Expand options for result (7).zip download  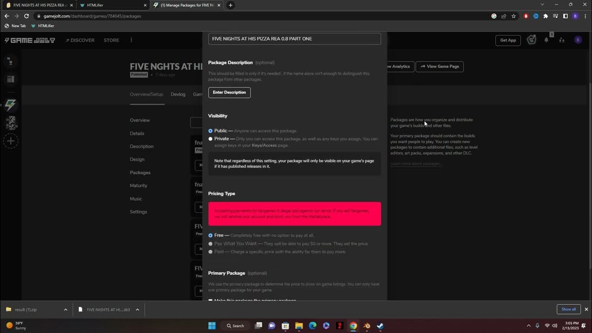[x=65, y=309]
